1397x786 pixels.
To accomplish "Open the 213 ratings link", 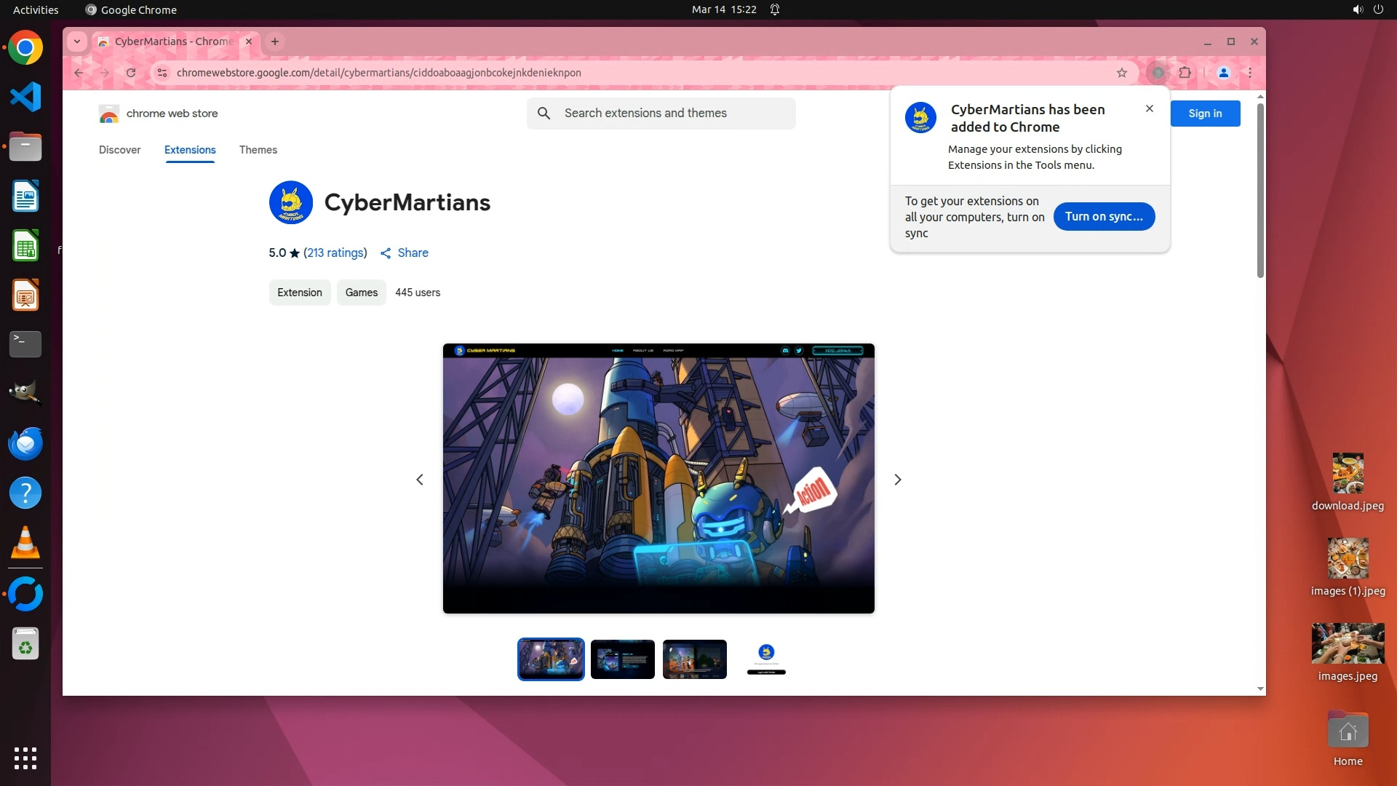I will tap(335, 253).
